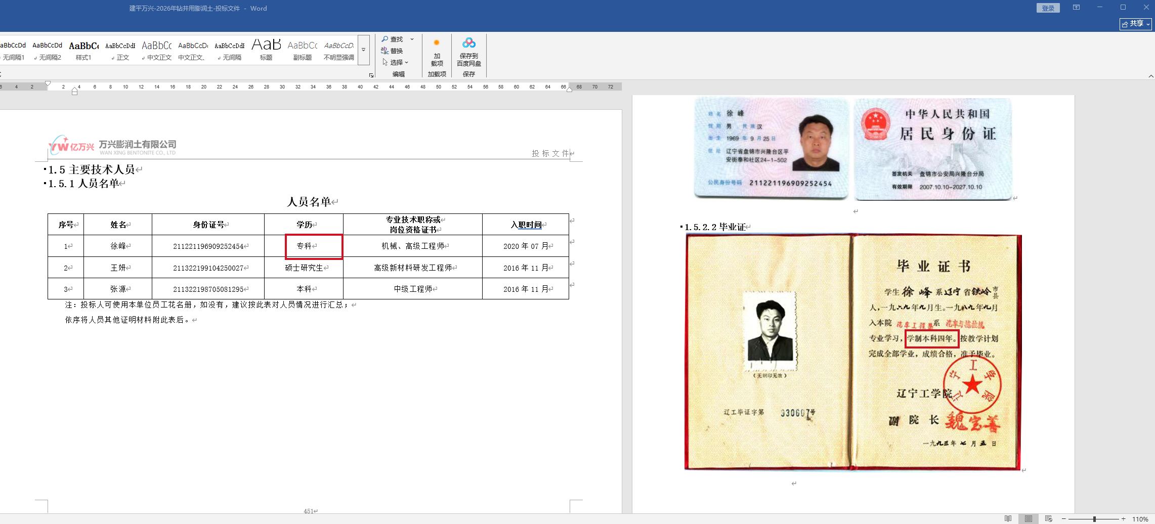The image size is (1155, 524).
Task: Click the hanging indent marker on ruler
Action: coord(74,90)
